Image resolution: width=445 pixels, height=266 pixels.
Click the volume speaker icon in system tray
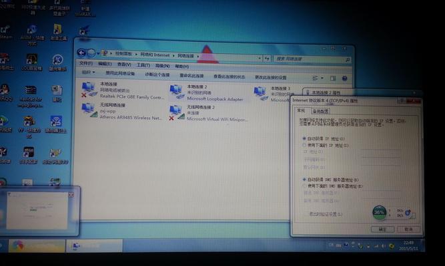click(383, 246)
